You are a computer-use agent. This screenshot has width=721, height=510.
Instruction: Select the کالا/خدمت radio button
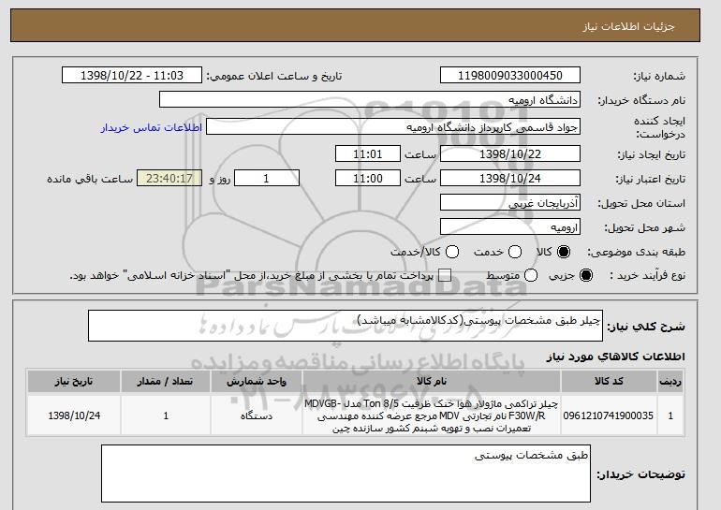click(452, 252)
